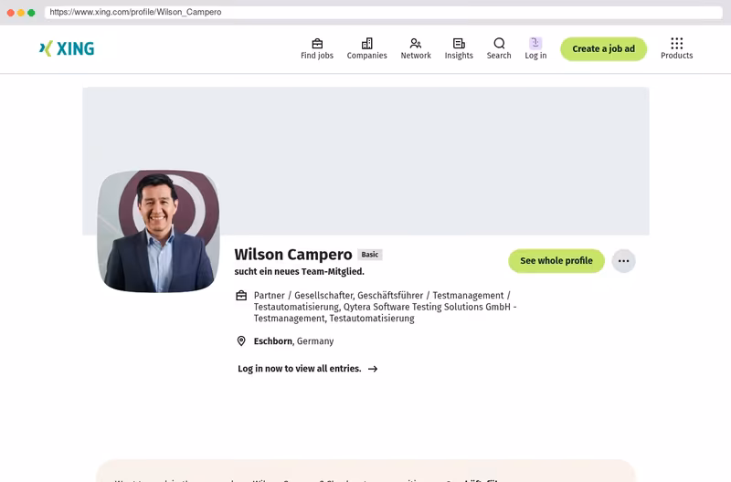Click the Partner / Gesellschafter job description
The image size is (731, 482).
point(385,307)
